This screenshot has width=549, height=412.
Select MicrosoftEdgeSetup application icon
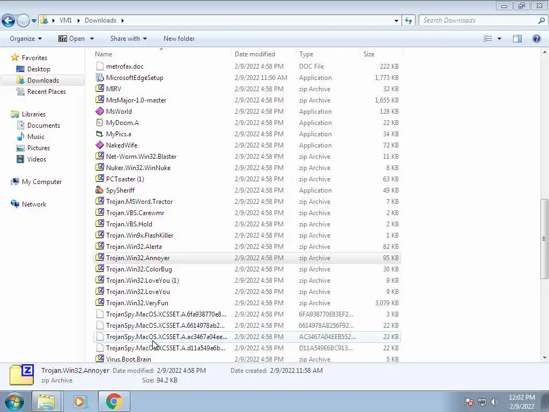pyautogui.click(x=100, y=77)
